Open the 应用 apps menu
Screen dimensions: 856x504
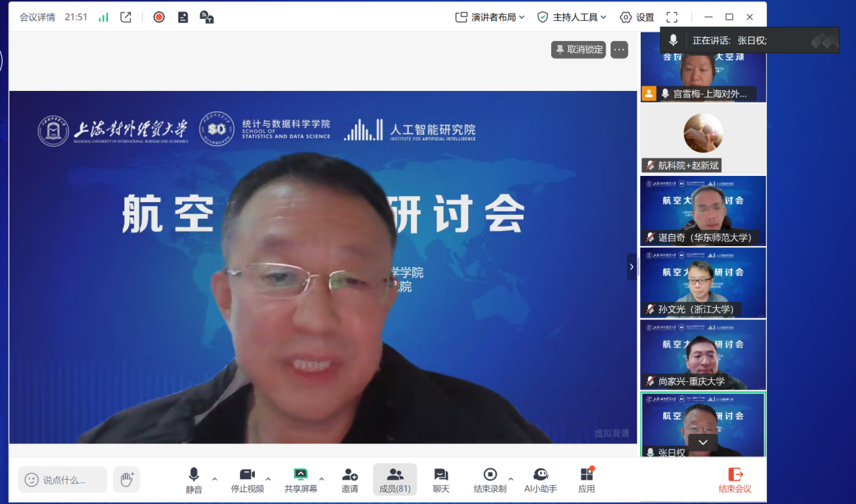[586, 480]
